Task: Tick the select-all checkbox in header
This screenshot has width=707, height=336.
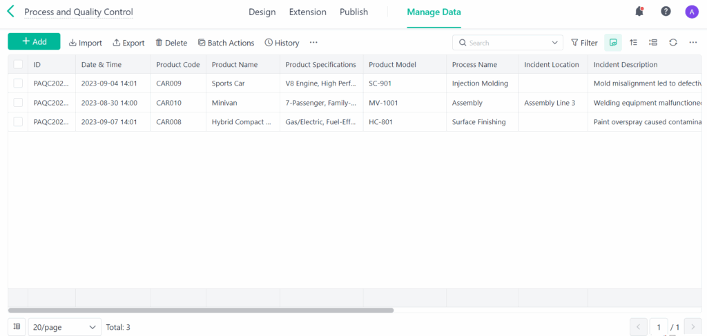Action: point(18,65)
